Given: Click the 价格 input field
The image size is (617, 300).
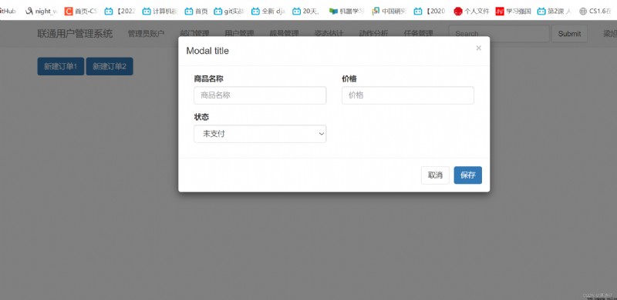Looking at the screenshot, I should click(x=408, y=95).
